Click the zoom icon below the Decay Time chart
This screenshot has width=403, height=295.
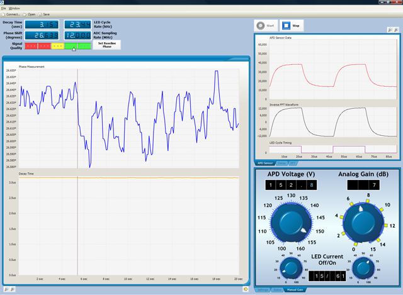click(6, 289)
